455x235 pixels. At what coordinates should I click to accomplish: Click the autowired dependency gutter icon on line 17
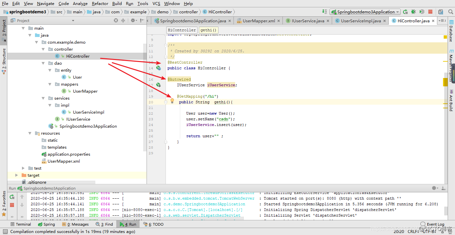point(159,85)
